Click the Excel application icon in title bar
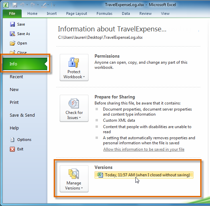 [x=6, y=5]
